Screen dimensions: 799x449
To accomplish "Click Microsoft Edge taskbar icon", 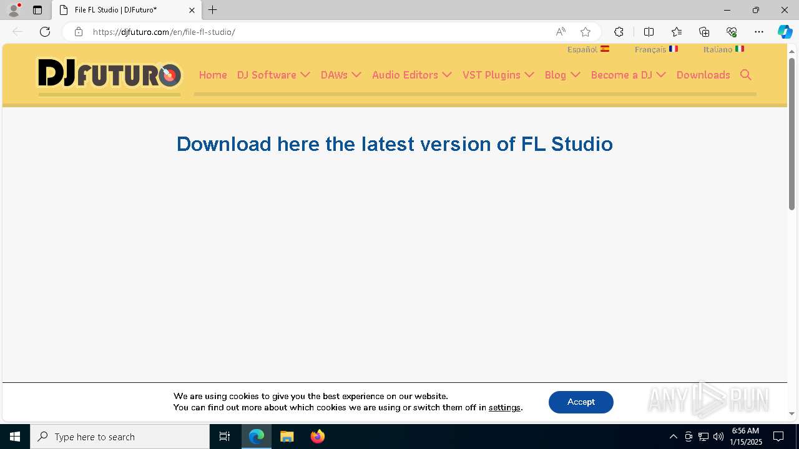I will coord(257,437).
